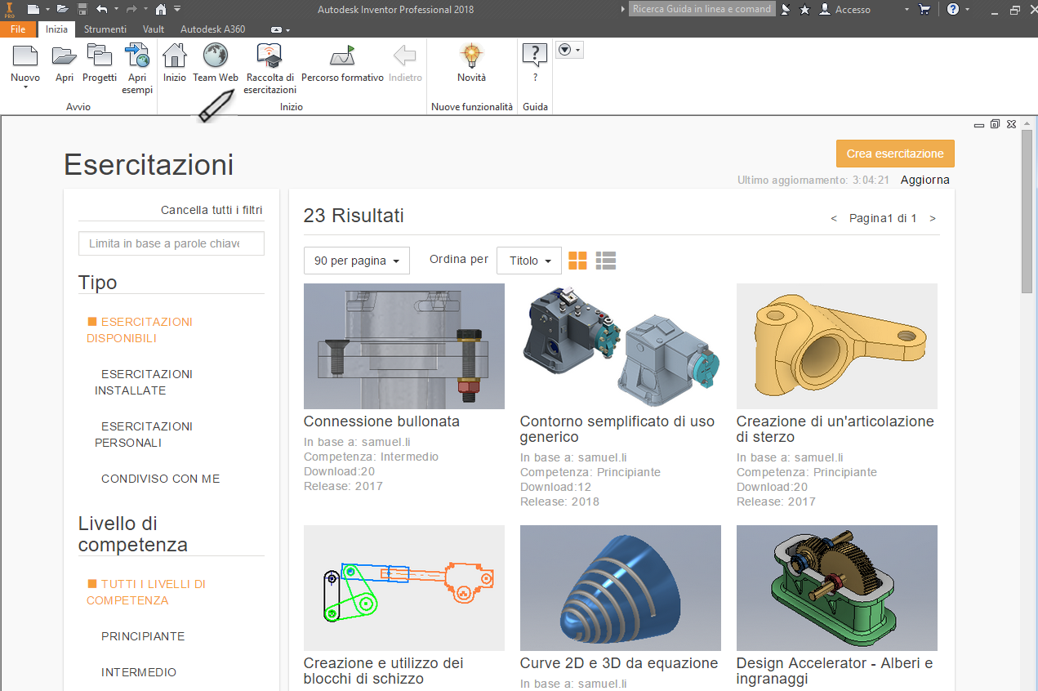Click the keyword filter input field
The height and width of the screenshot is (691, 1038).
coord(172,243)
